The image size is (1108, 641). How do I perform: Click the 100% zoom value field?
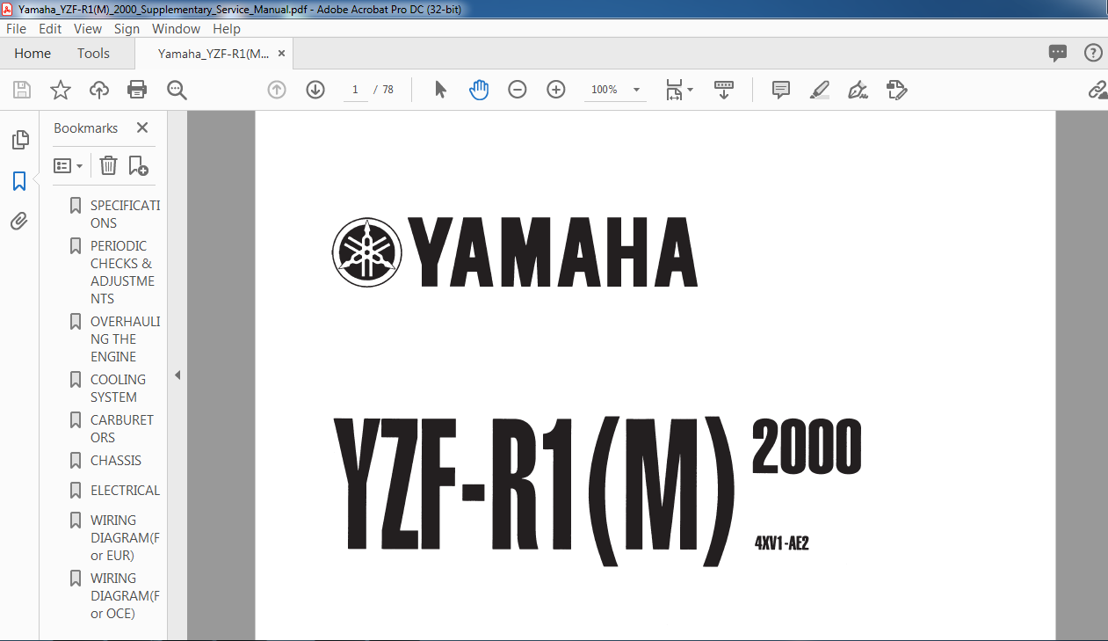pos(605,90)
